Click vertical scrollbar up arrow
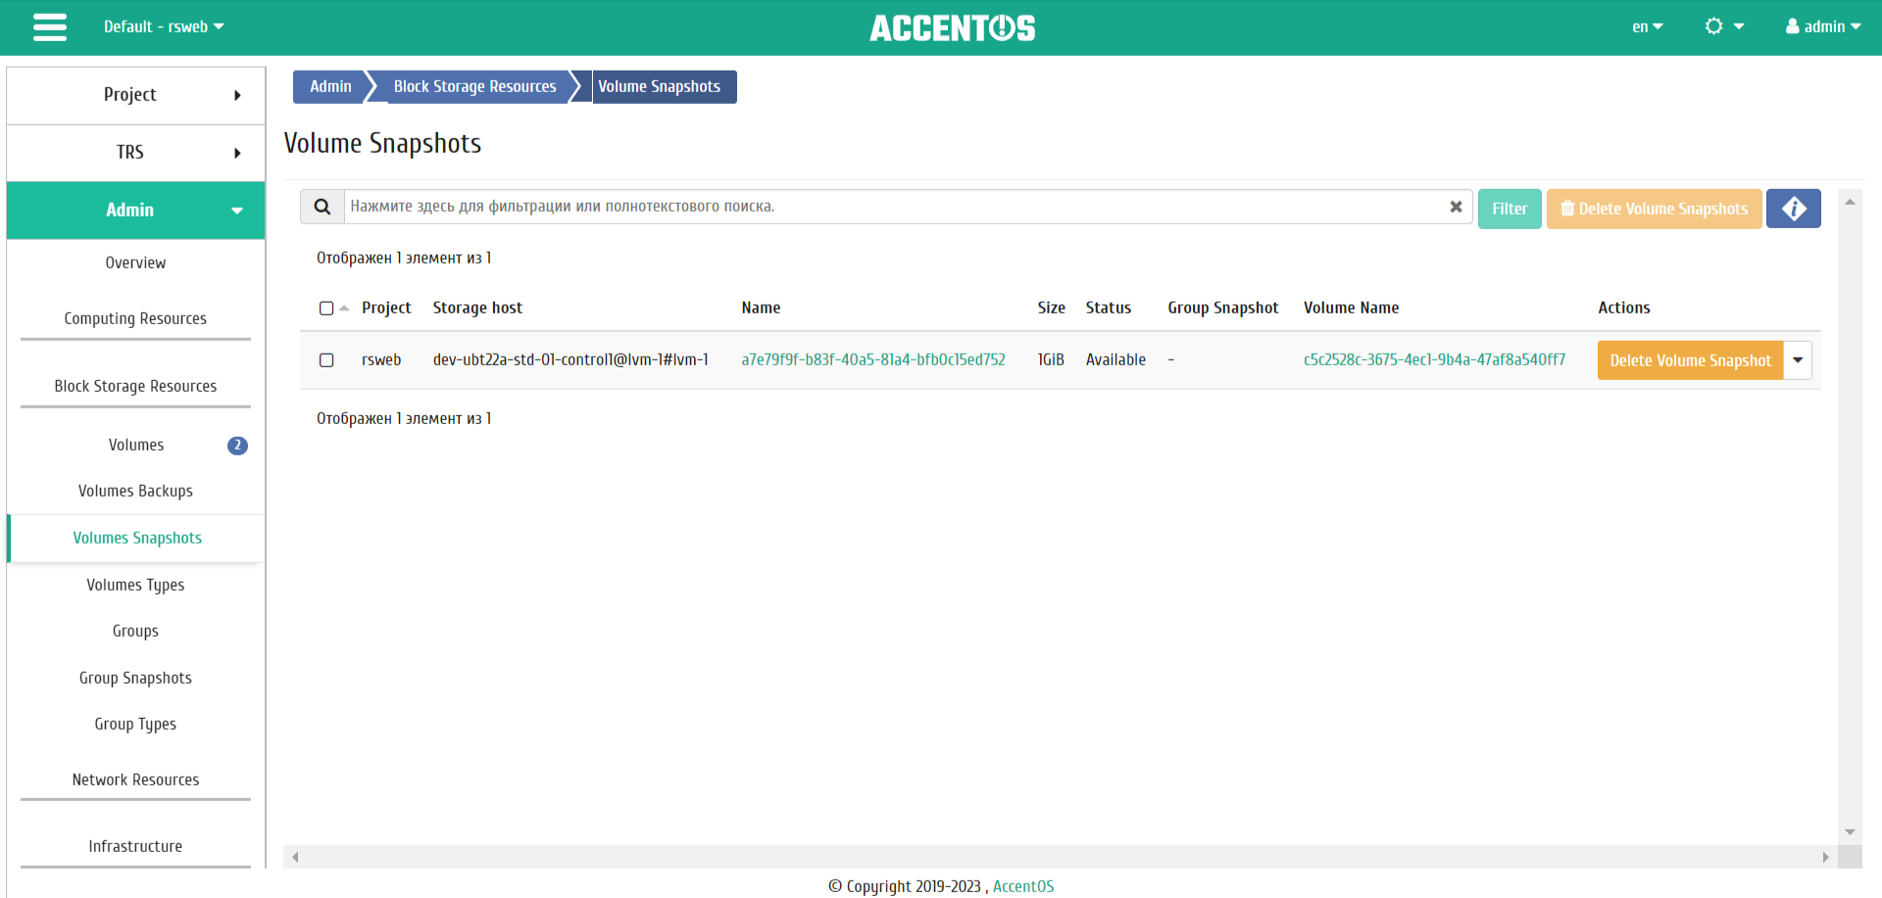Screen dimensions: 1882x898 1850,202
